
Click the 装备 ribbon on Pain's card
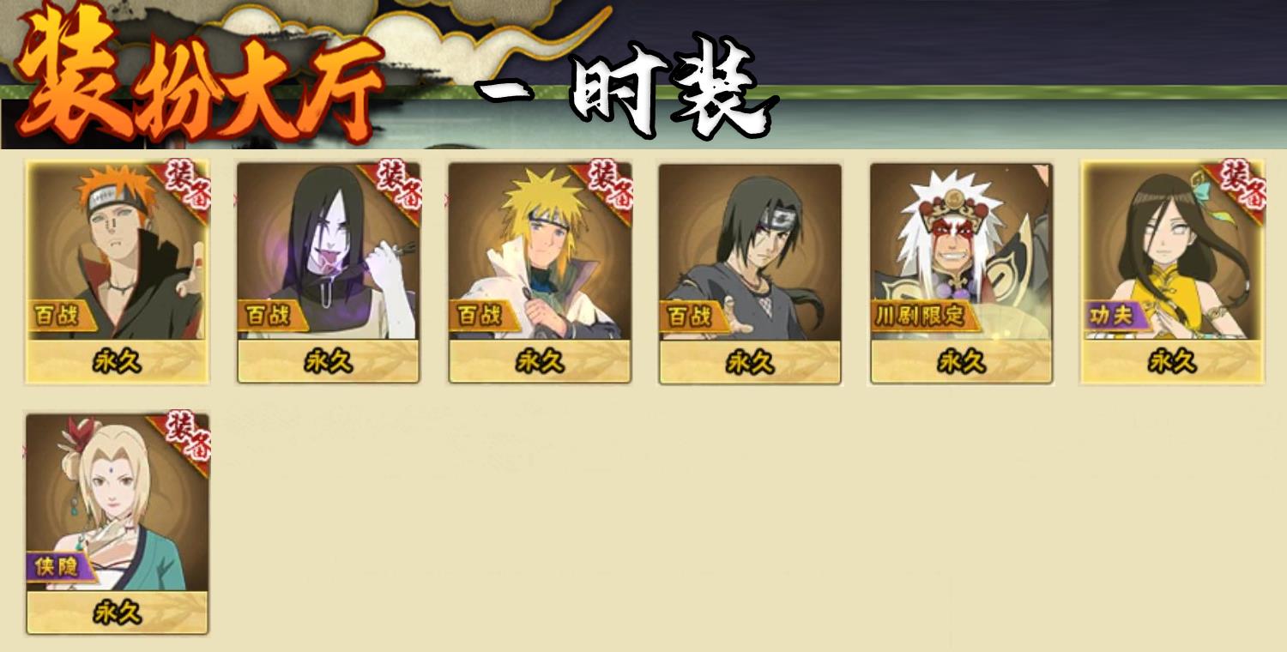(x=184, y=186)
